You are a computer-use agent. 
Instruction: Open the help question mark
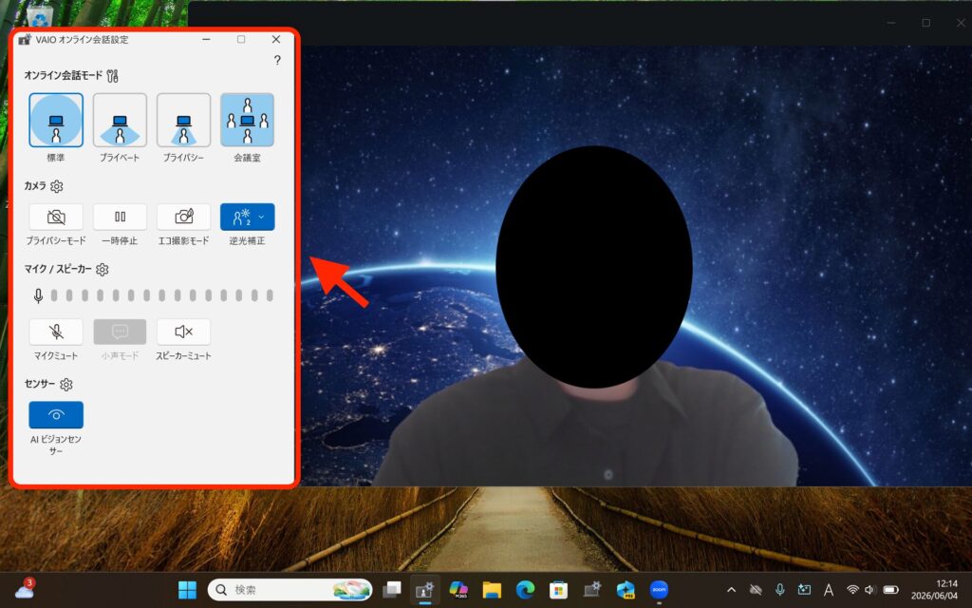point(277,60)
